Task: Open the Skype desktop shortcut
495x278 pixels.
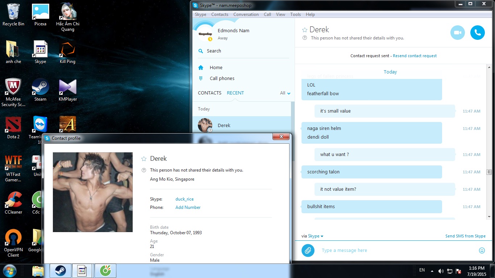Action: click(40, 52)
